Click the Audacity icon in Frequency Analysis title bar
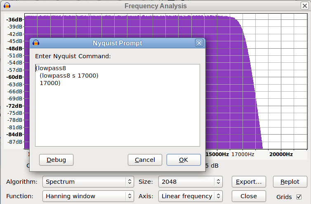The height and width of the screenshot is (204, 311). pyautogui.click(x=7, y=6)
